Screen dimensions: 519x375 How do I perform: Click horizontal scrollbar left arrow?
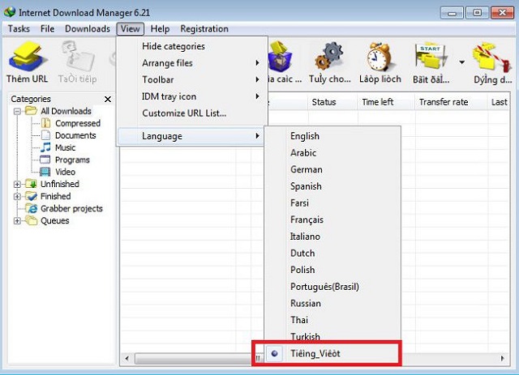click(x=127, y=359)
